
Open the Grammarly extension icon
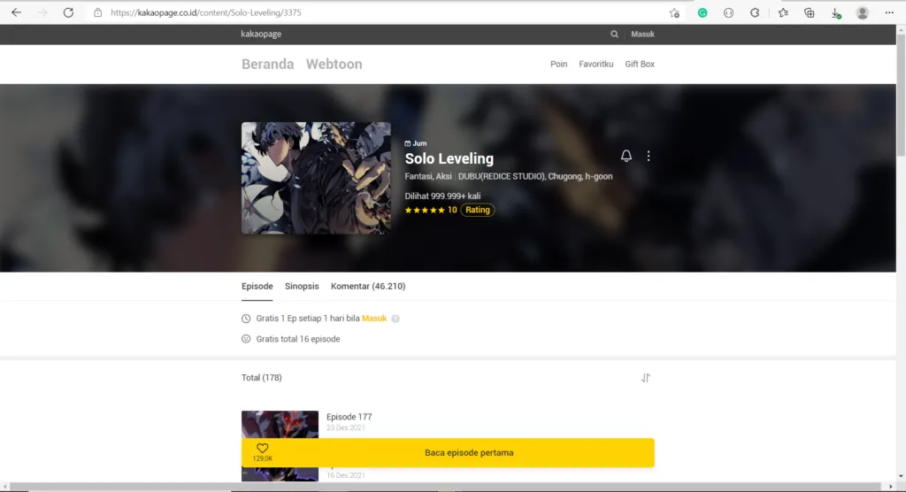[x=703, y=12]
